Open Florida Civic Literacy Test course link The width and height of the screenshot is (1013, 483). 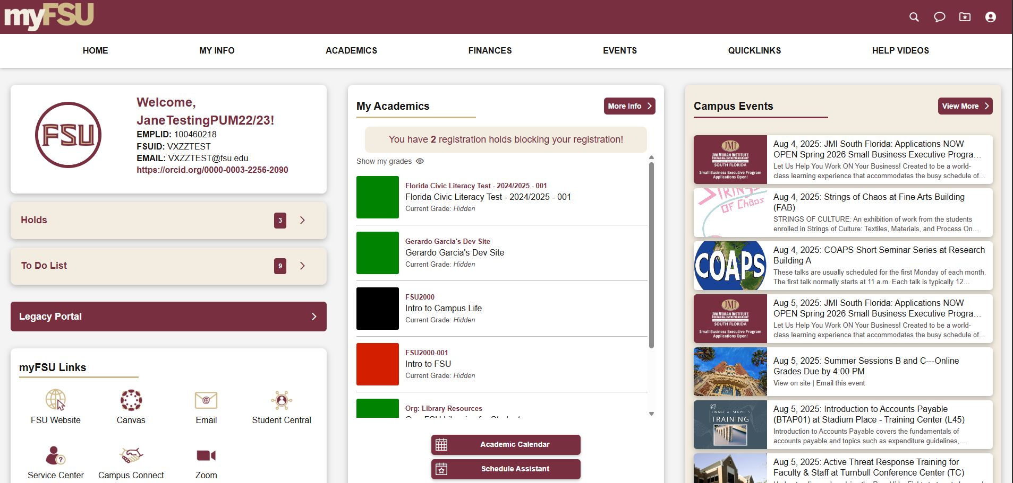pyautogui.click(x=476, y=186)
